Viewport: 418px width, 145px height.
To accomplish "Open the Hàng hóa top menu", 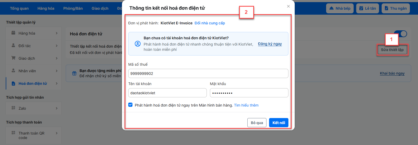I will pos(46,8).
